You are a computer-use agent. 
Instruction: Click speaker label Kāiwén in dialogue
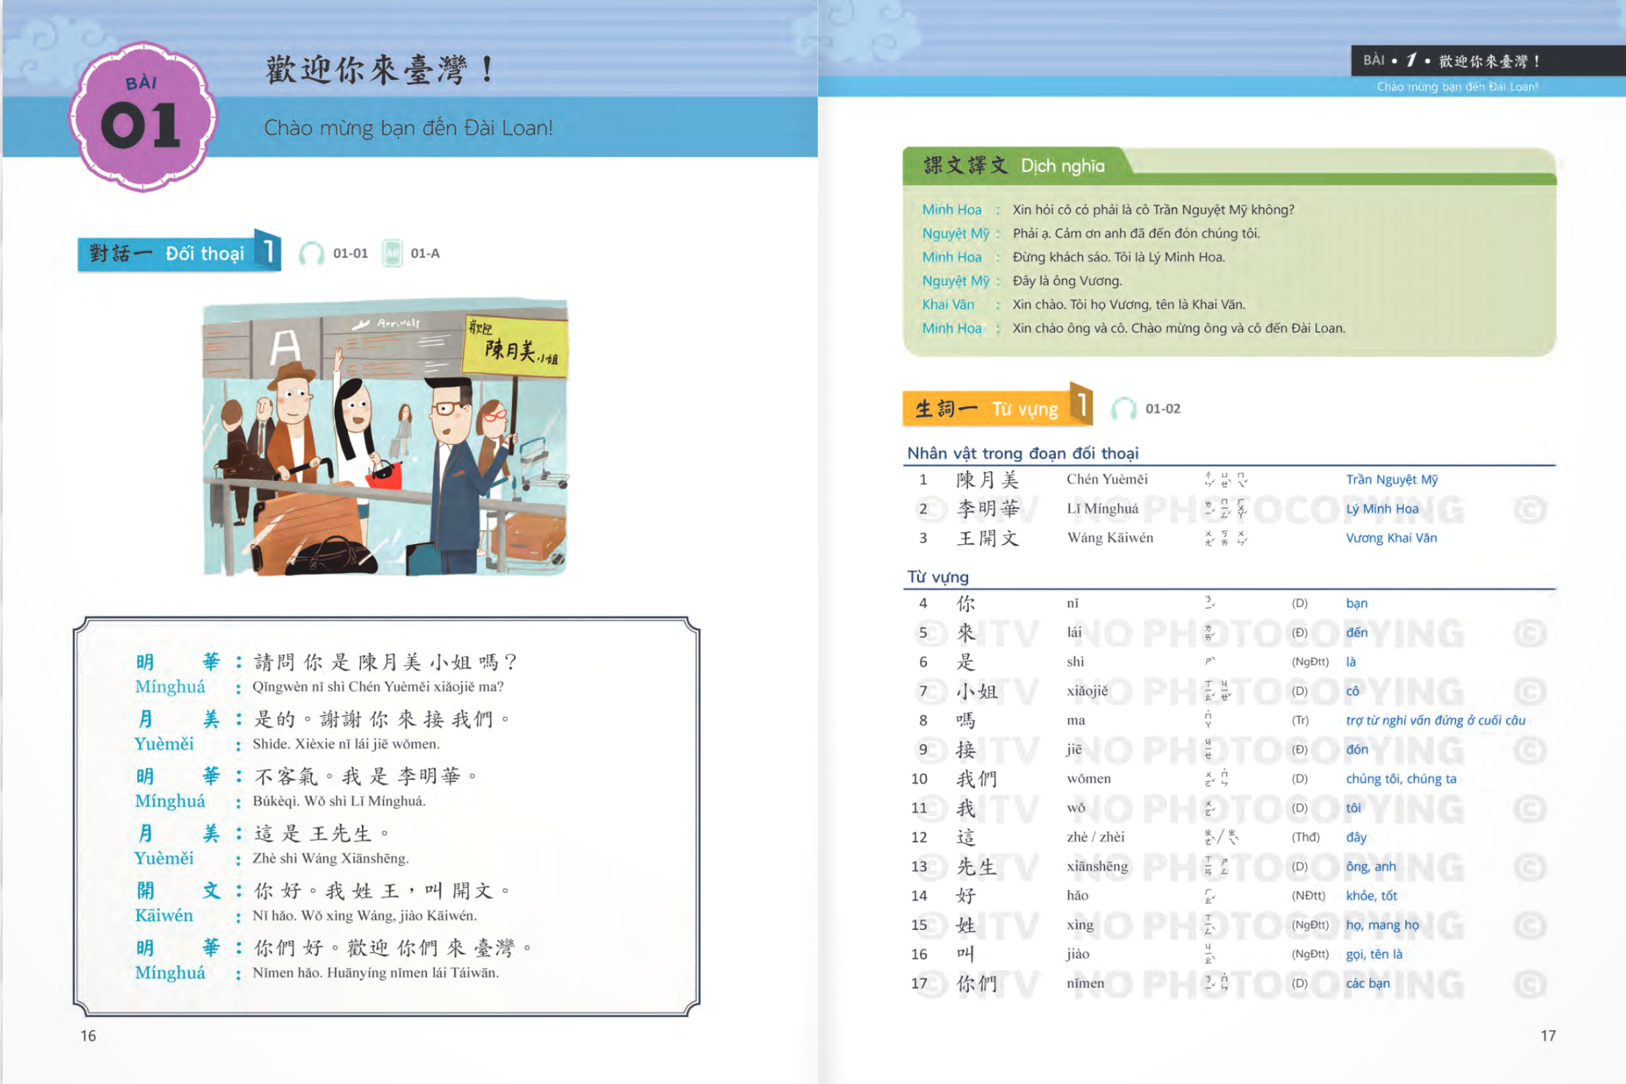tap(164, 915)
